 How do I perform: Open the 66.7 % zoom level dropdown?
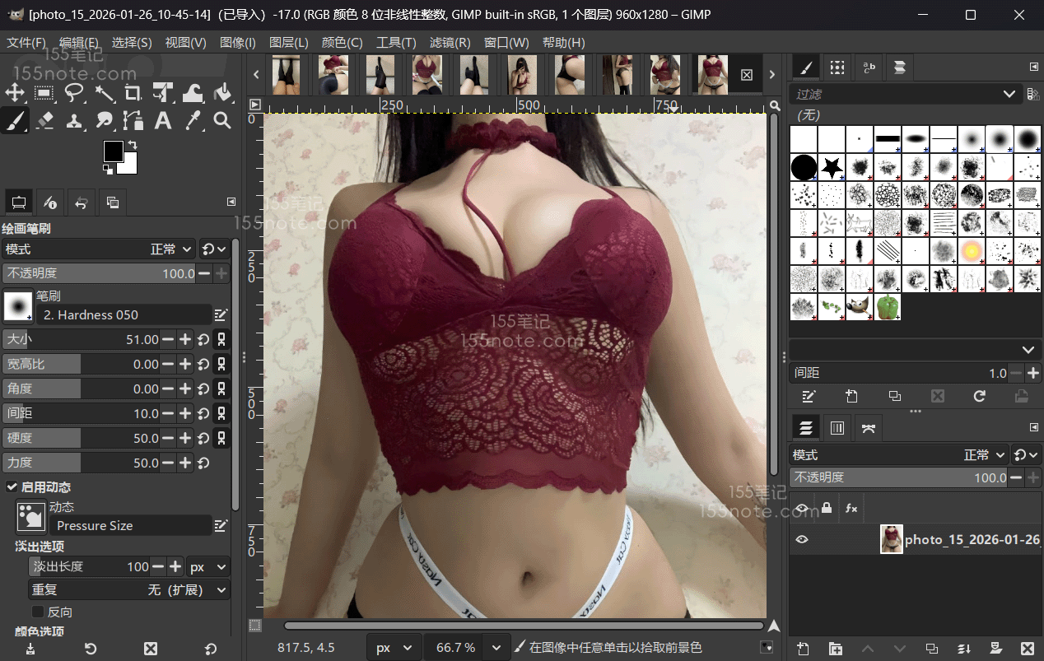(496, 648)
